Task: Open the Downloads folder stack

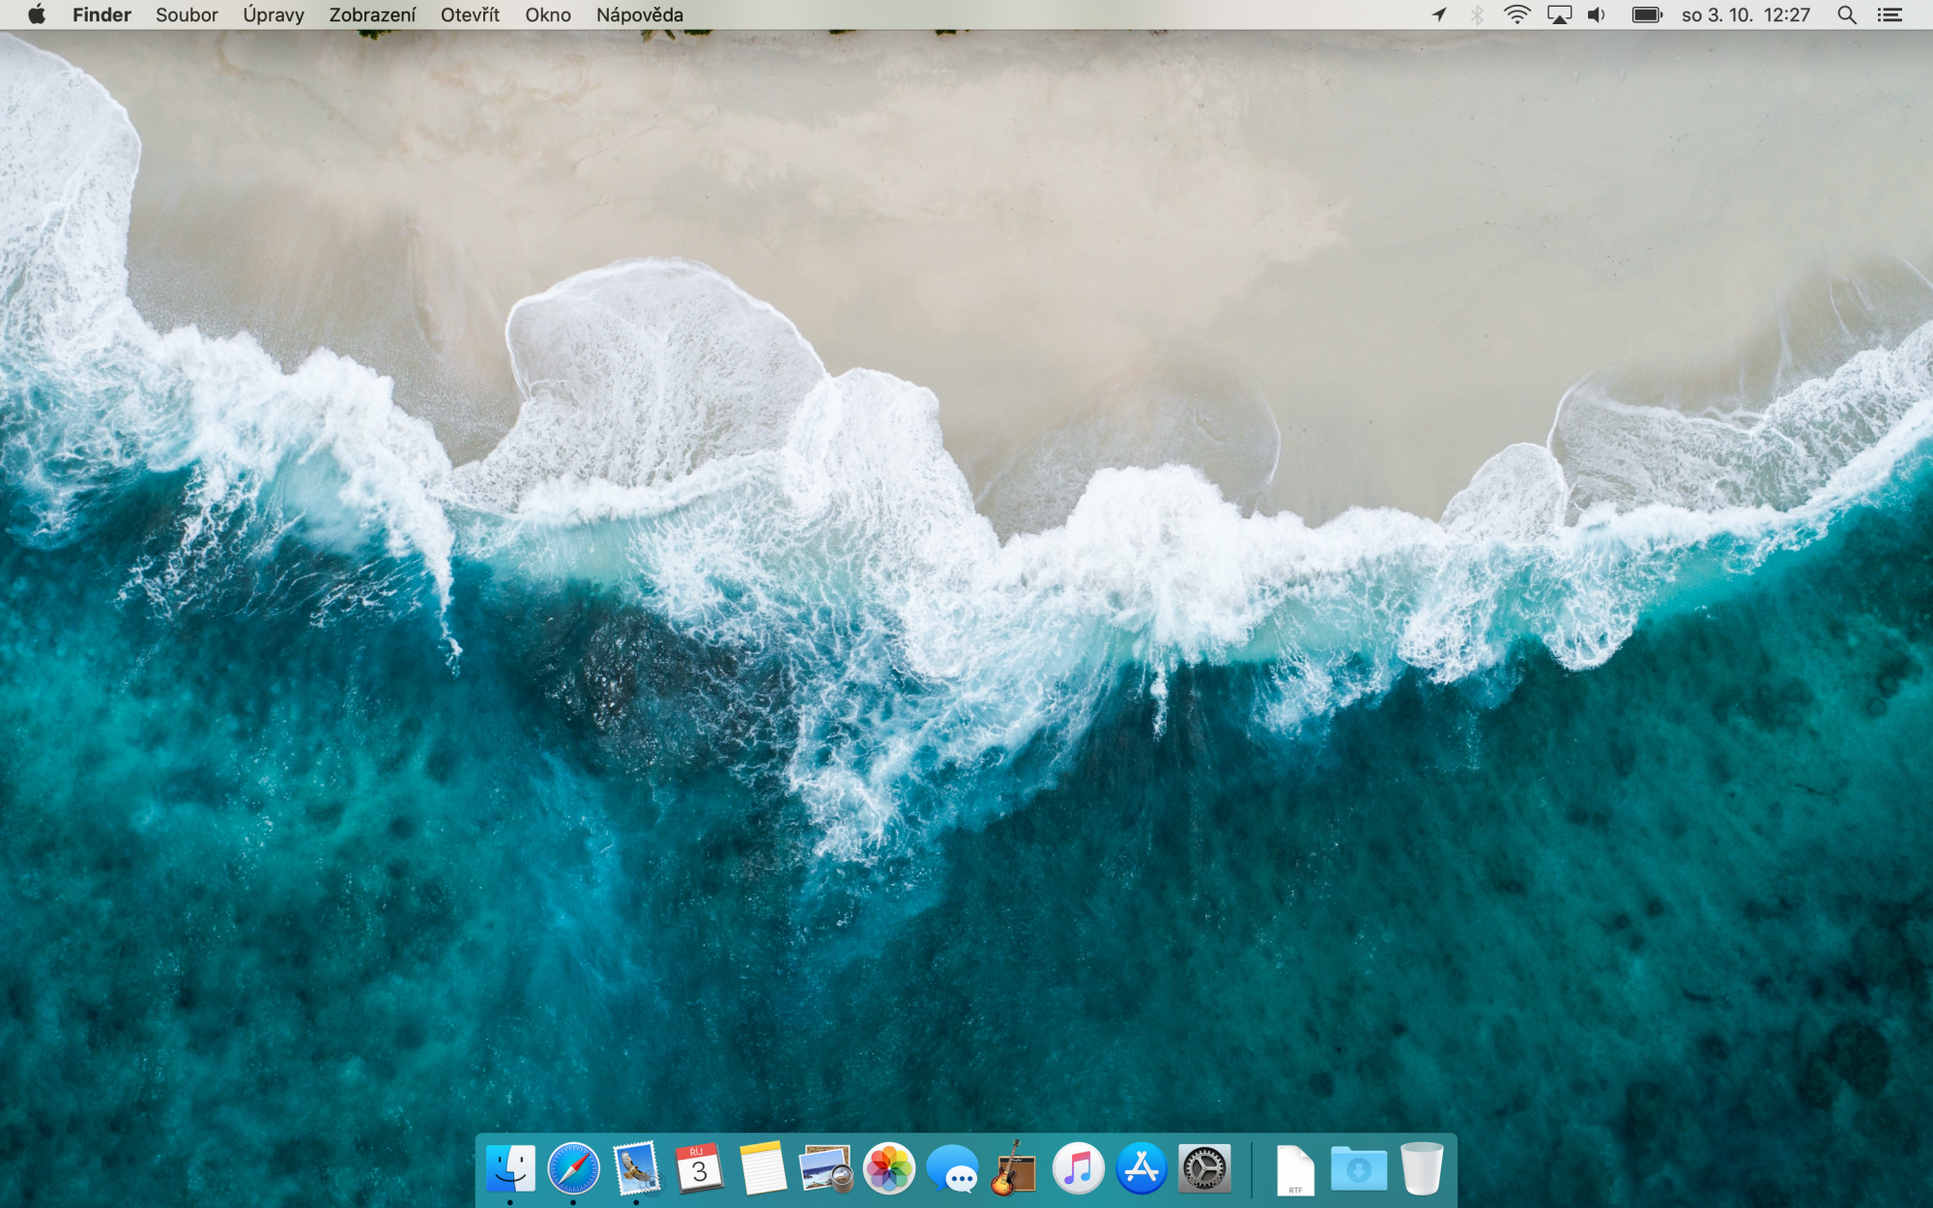Action: pos(1358,1169)
